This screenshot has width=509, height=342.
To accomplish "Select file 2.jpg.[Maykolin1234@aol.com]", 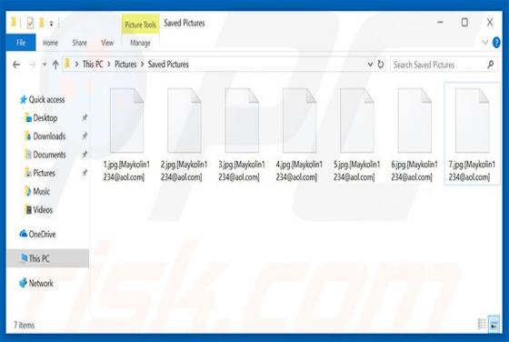I will (184, 134).
